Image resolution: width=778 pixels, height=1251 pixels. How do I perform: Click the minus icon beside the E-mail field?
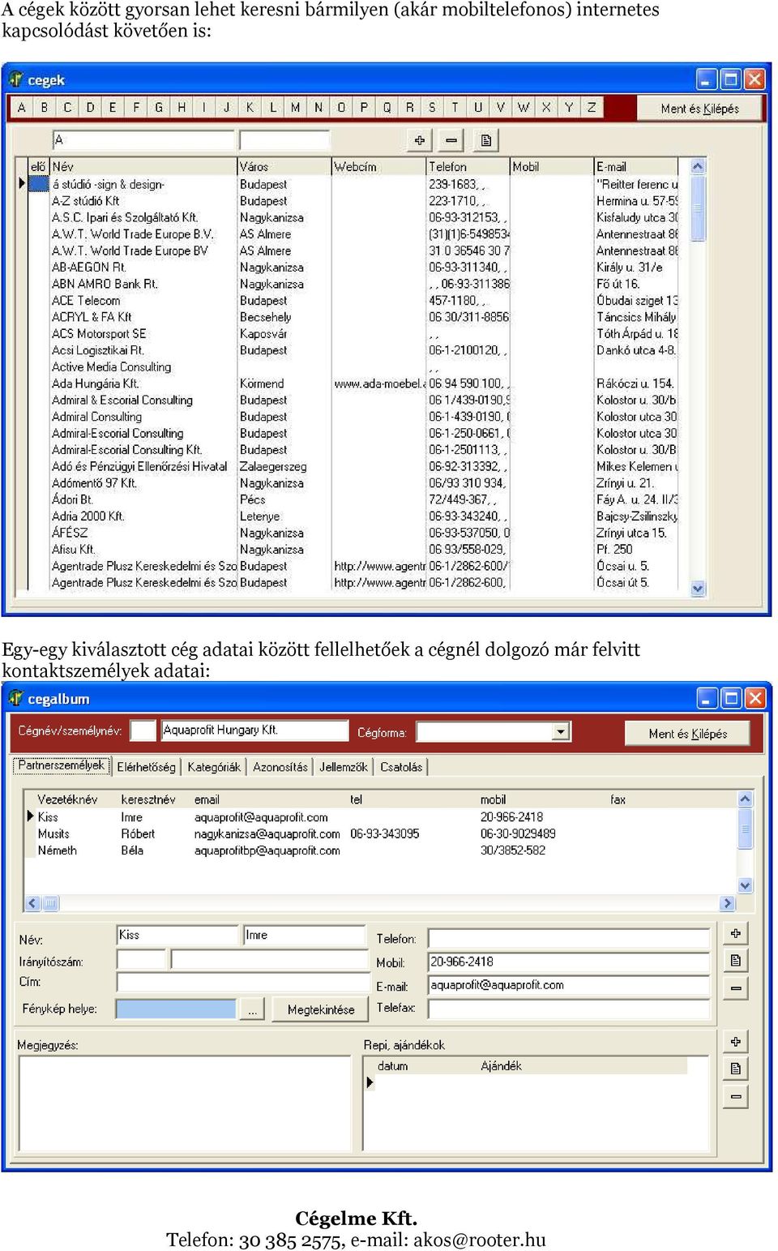tap(735, 988)
